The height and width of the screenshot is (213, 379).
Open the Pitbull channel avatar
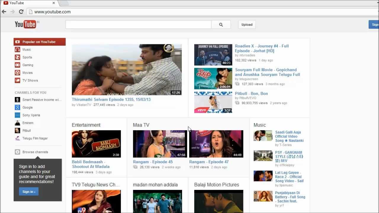tap(17, 130)
